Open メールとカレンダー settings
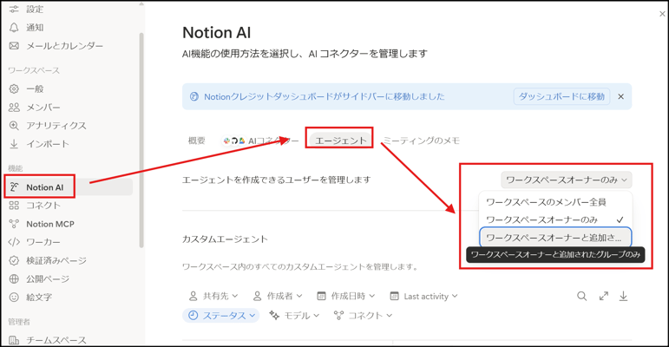669x347 pixels. point(56,46)
